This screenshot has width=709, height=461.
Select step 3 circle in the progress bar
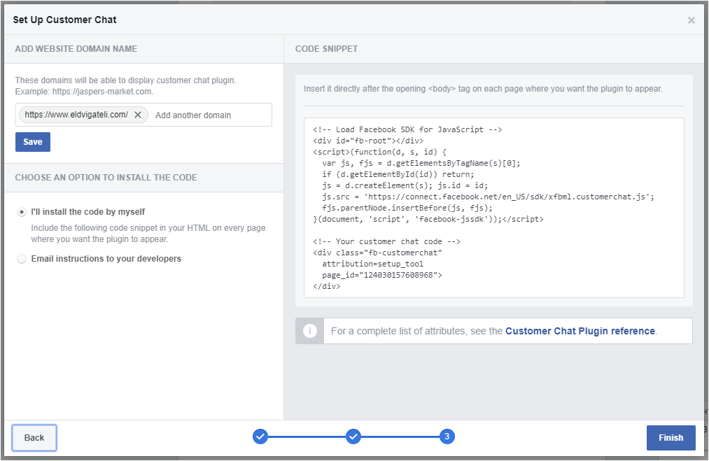pos(447,436)
